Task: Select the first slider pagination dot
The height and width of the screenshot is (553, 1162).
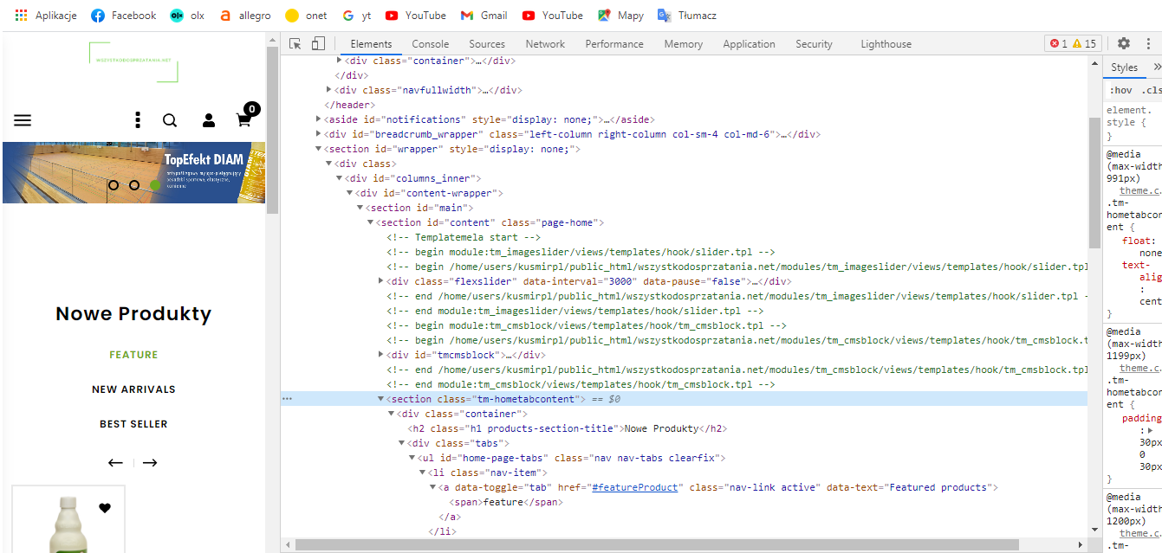Action: (x=114, y=185)
